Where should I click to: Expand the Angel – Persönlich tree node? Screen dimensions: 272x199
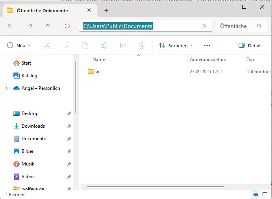click(x=7, y=88)
